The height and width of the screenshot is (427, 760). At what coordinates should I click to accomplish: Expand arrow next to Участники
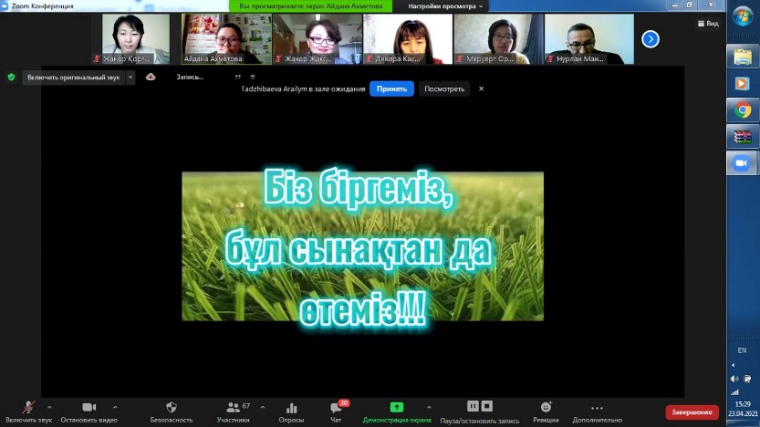coord(263,407)
